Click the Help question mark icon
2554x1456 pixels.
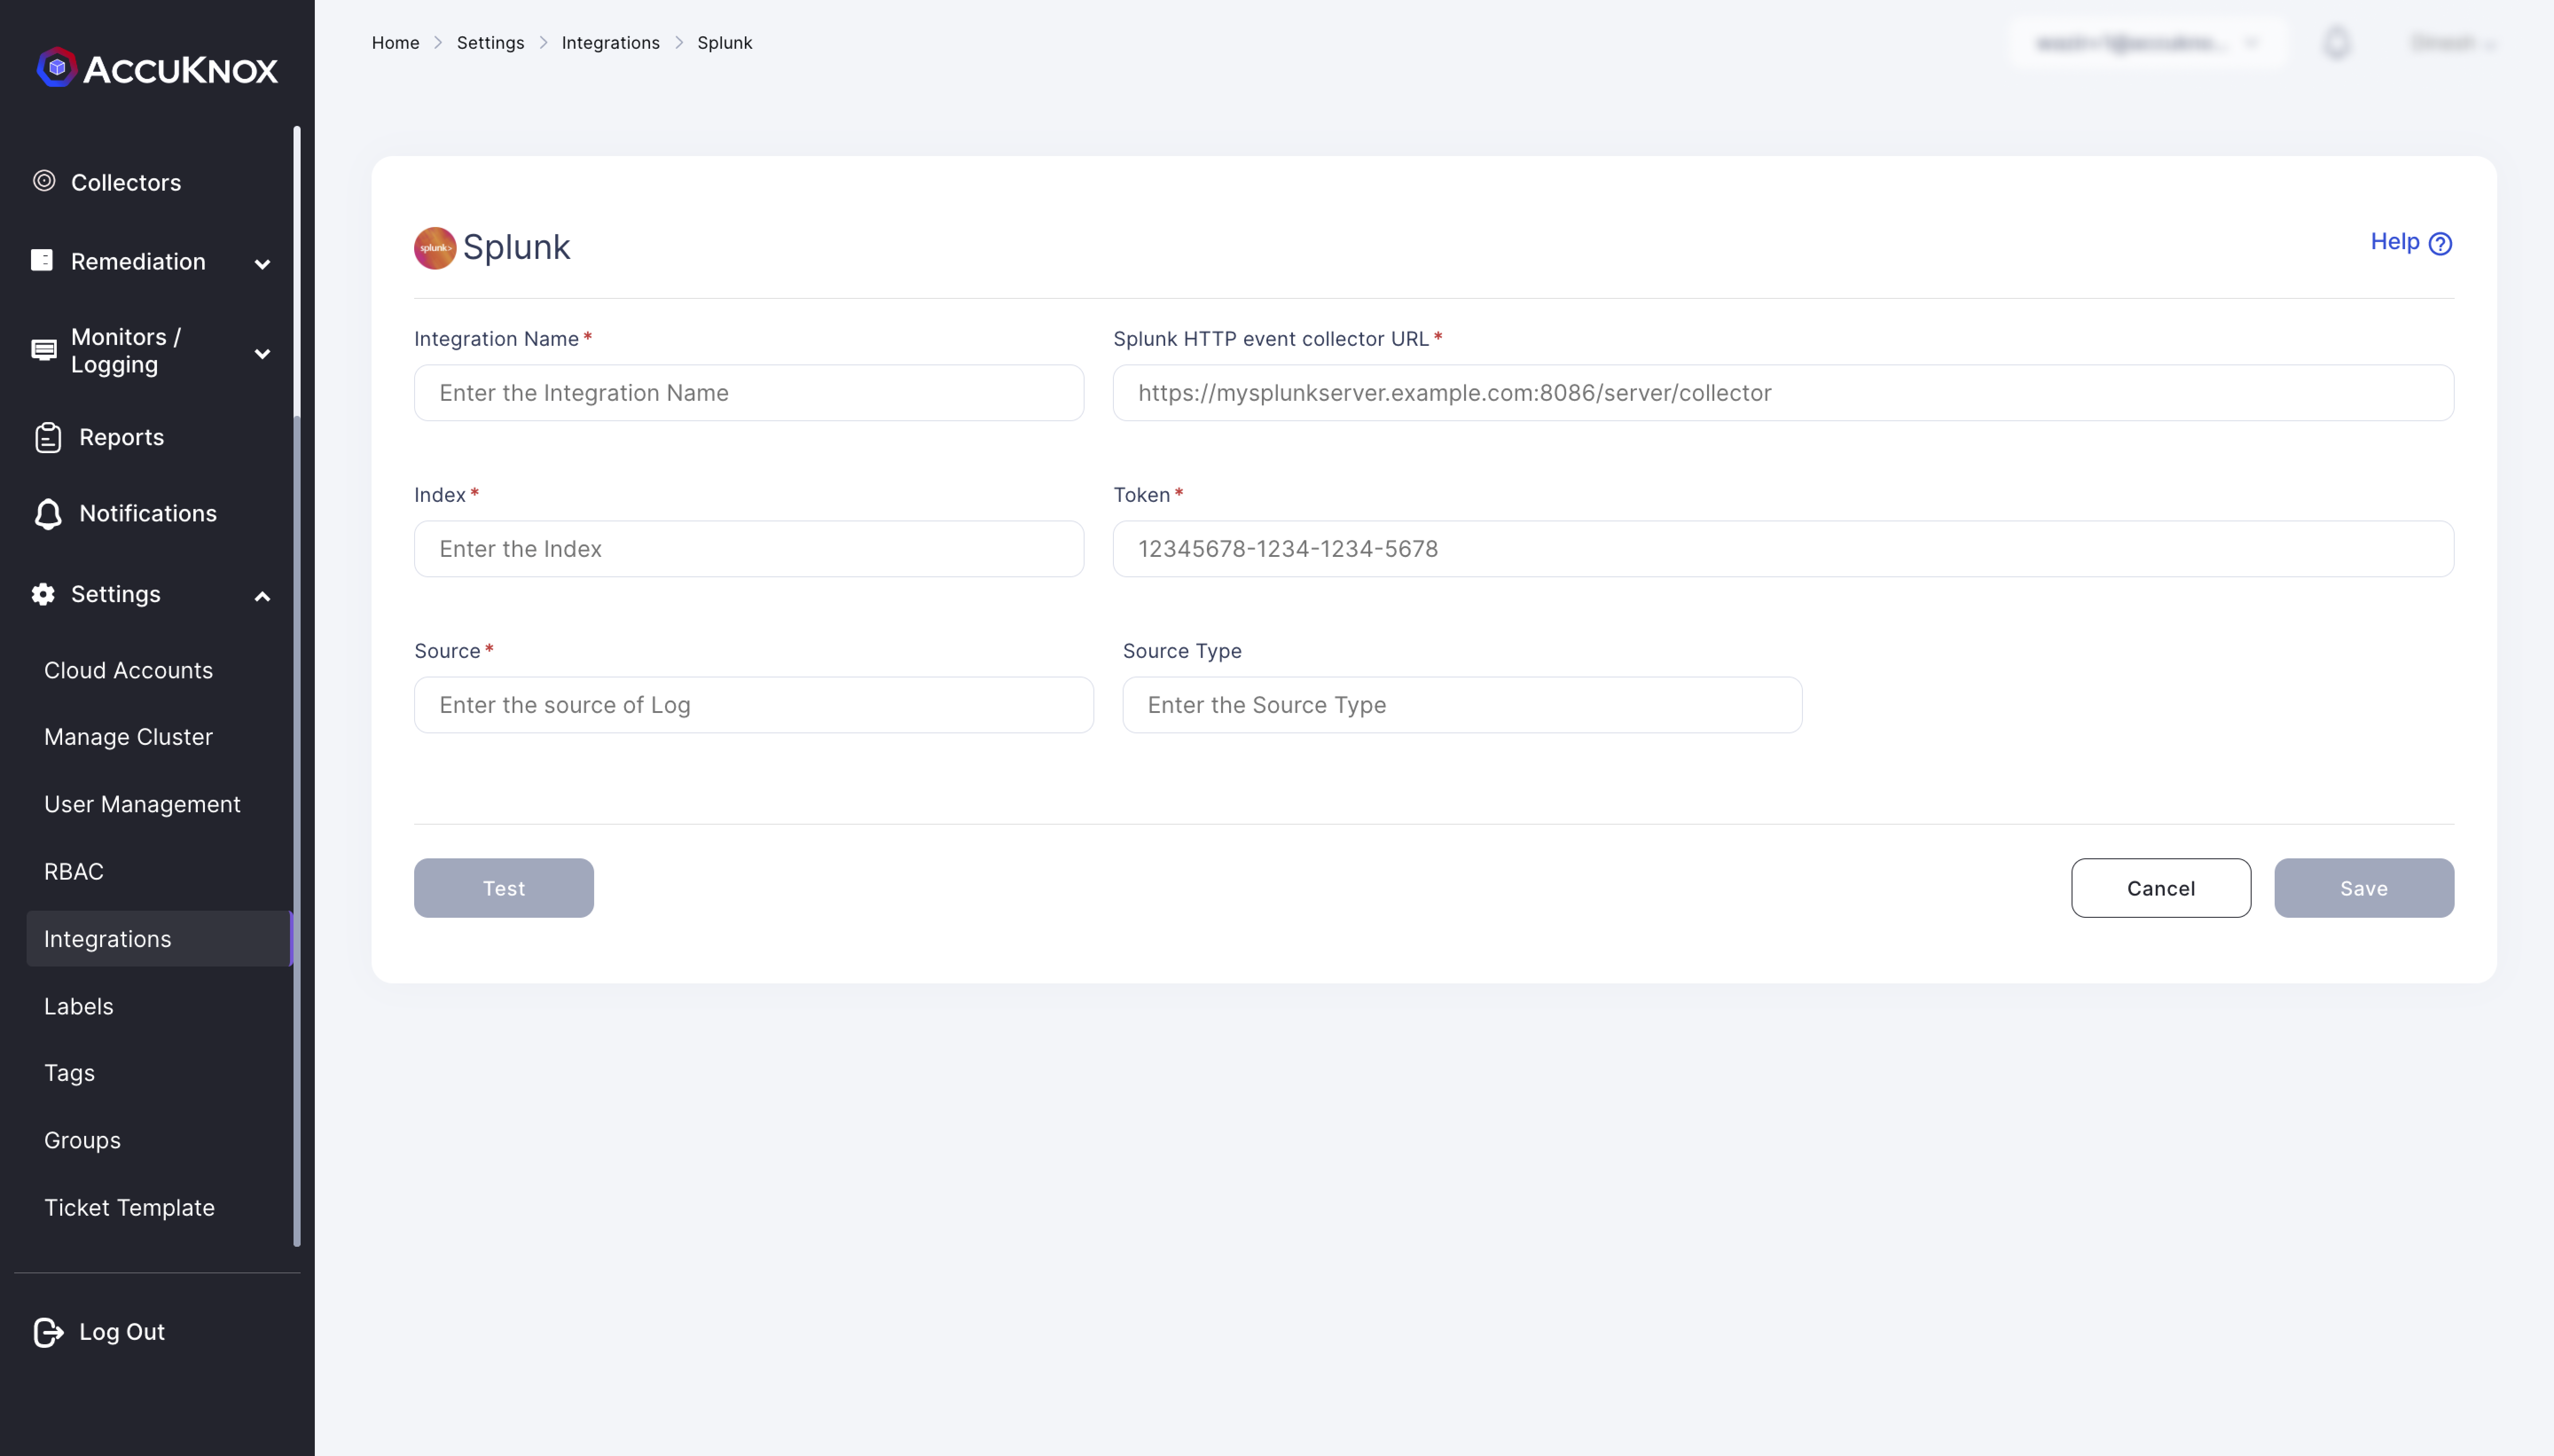tap(2440, 243)
